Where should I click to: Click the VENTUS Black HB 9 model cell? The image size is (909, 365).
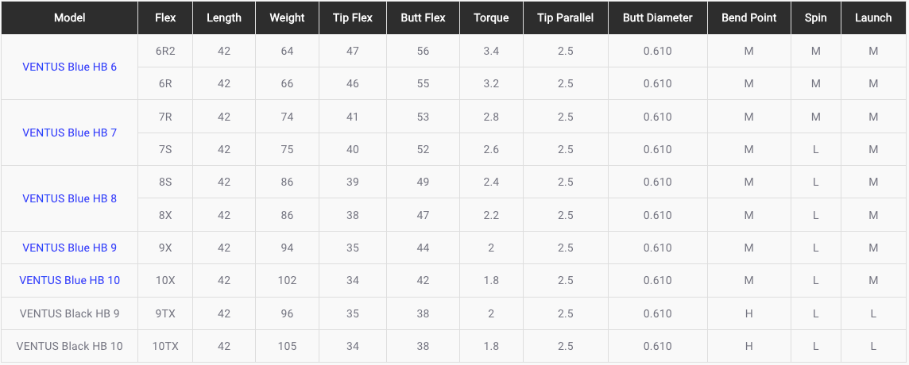coord(69,313)
